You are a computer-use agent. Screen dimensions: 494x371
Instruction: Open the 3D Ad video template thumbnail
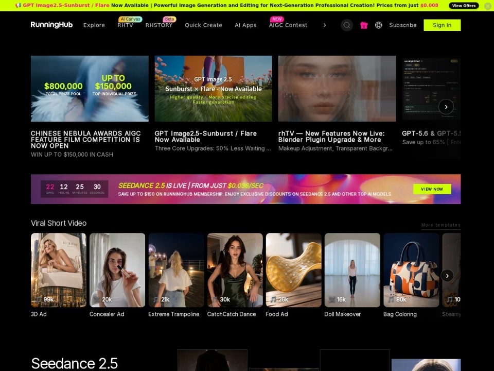59,270
